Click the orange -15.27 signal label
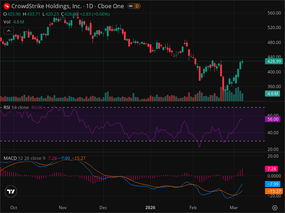285x213 pixels. [274, 191]
